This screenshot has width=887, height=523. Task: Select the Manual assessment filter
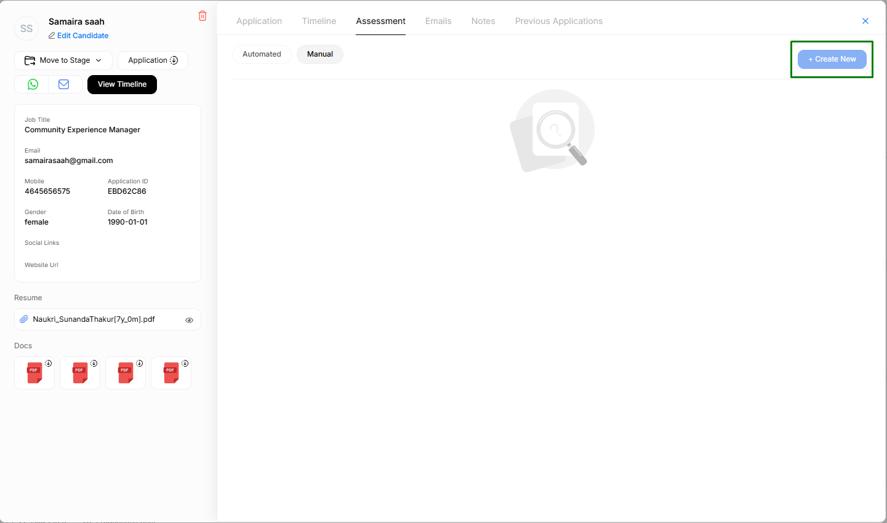[320, 54]
